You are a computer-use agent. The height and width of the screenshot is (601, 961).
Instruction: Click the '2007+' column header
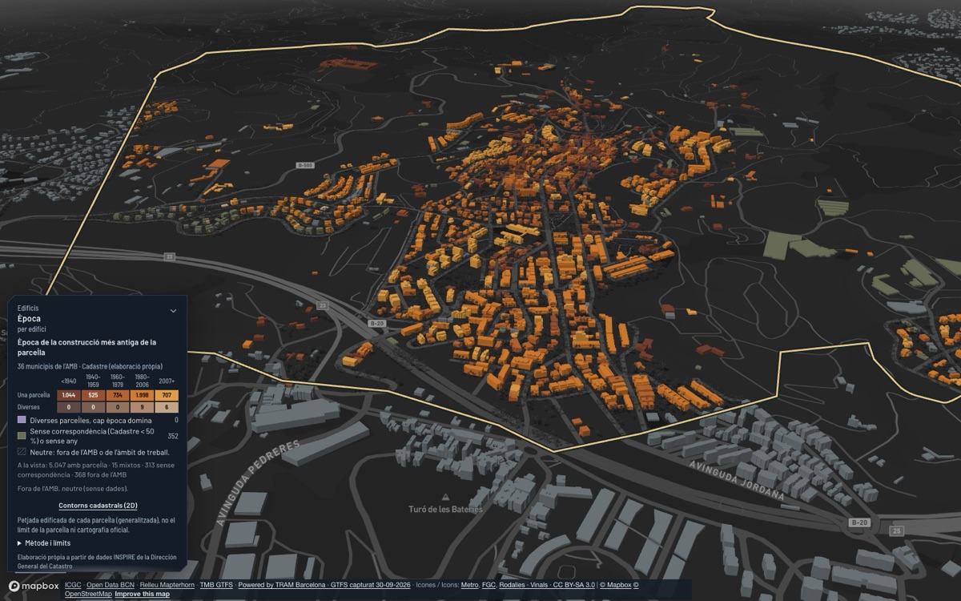(167, 381)
